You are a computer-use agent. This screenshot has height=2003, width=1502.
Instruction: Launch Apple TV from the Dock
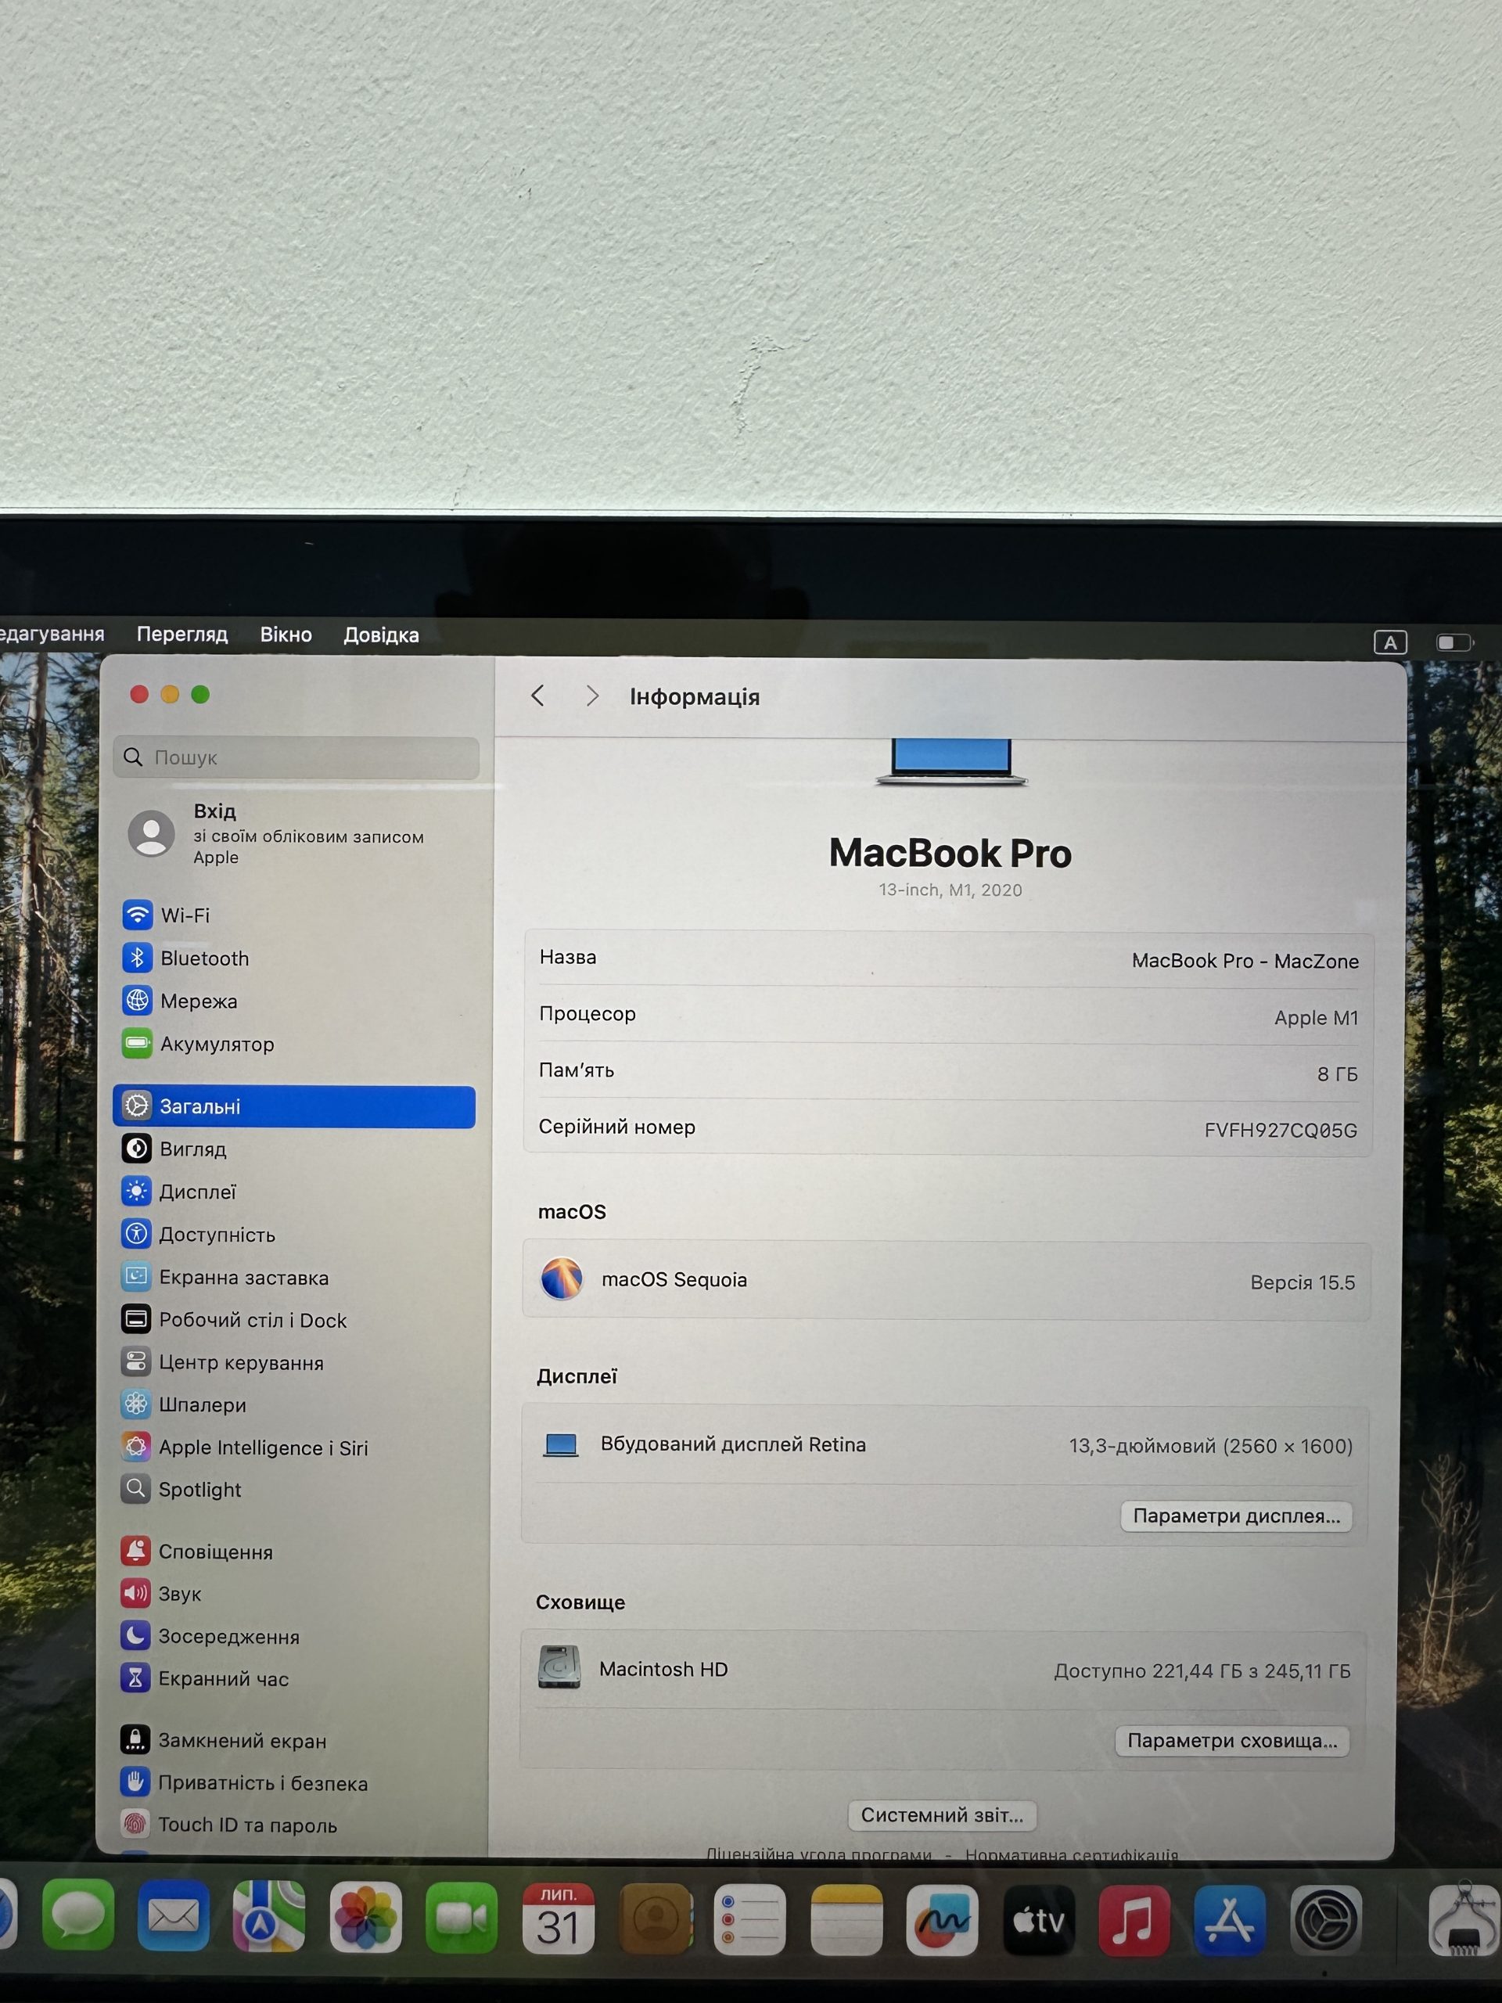pos(1038,1922)
